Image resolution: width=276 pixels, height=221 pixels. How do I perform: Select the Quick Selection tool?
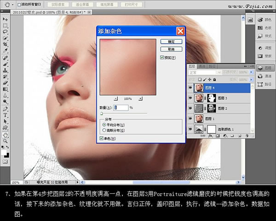pyautogui.click(x=5, y=38)
